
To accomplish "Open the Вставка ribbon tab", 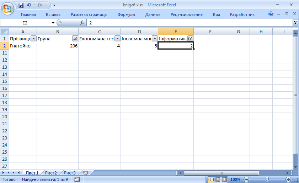I will click(53, 15).
